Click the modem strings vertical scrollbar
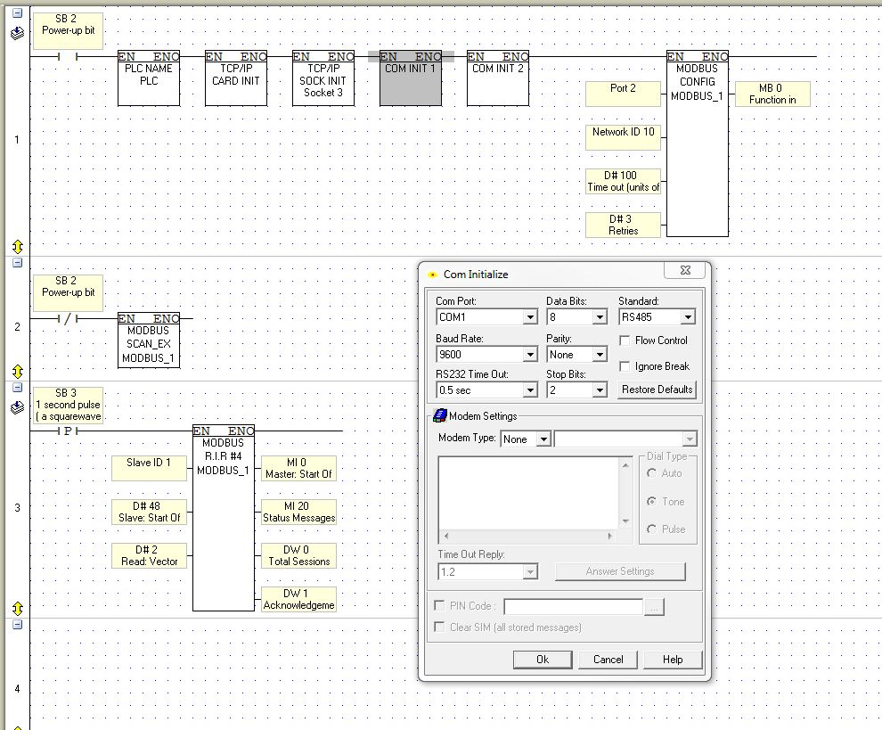Image resolution: width=882 pixels, height=730 pixels. click(x=625, y=493)
